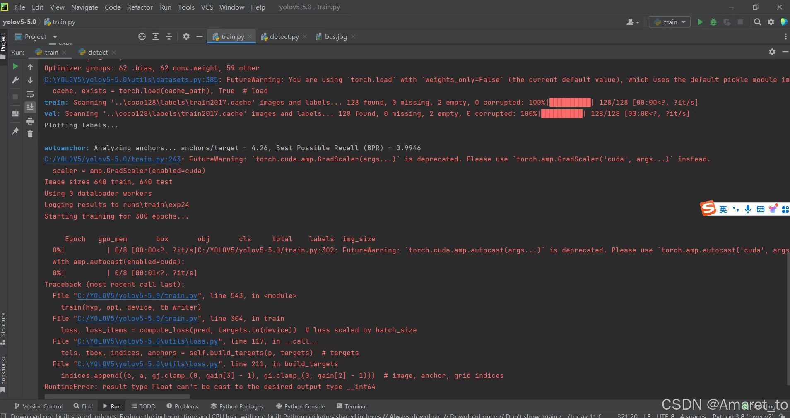Open loss.py line 117 traceback link
This screenshot has width=790, height=418.
pos(147,341)
